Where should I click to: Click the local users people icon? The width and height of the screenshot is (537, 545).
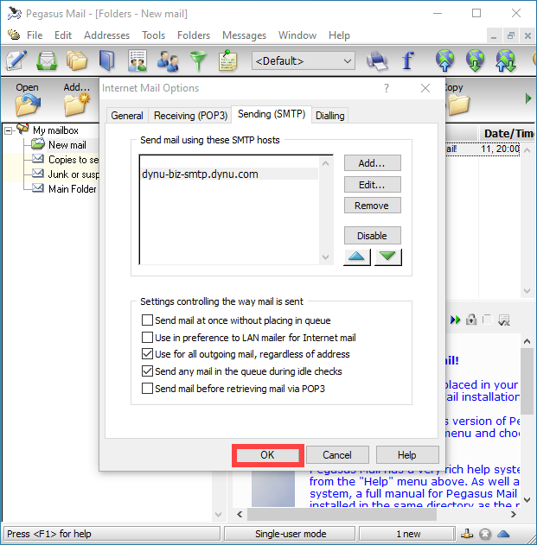coord(168,61)
